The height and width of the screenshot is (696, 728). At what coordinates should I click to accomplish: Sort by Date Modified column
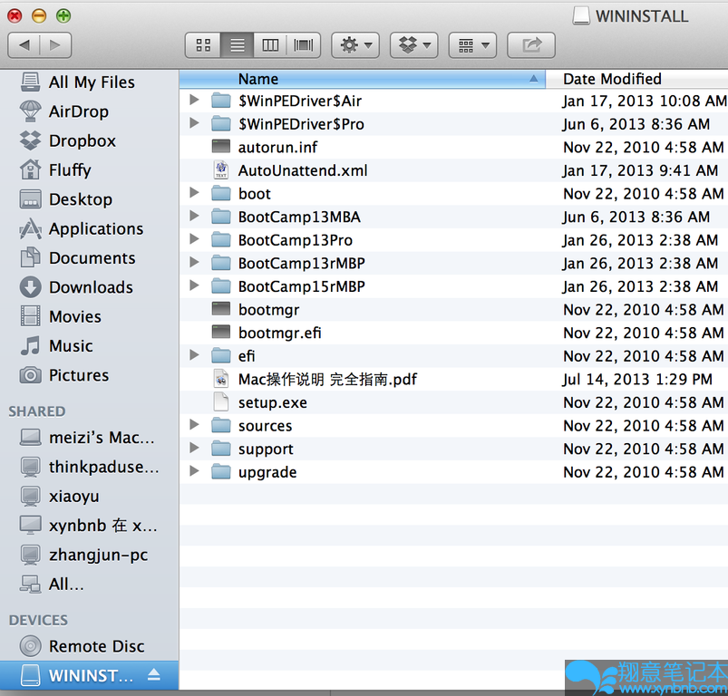[637, 79]
